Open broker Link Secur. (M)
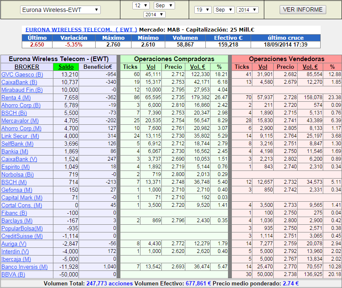This screenshot has width=342, height=288. pos(20,136)
